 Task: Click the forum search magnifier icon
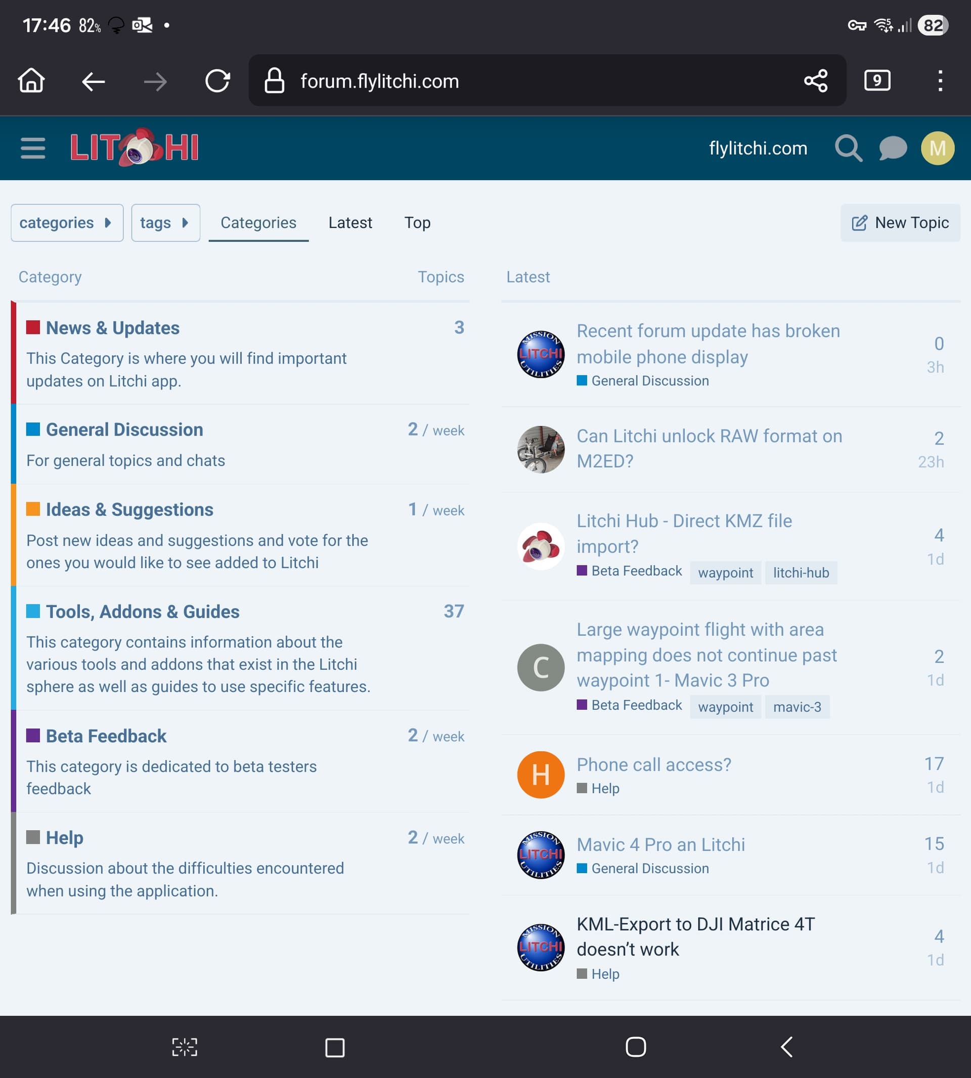848,148
